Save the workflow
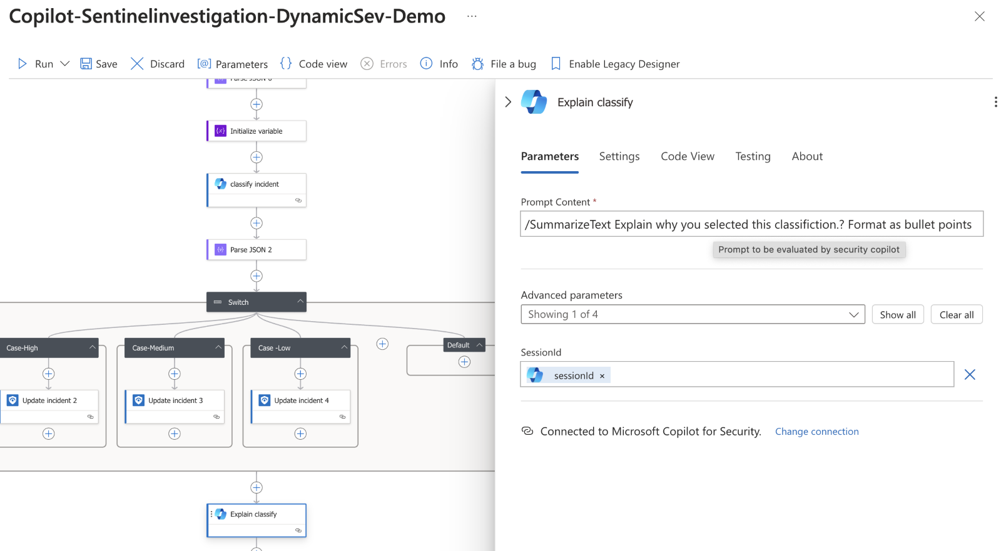 click(99, 64)
